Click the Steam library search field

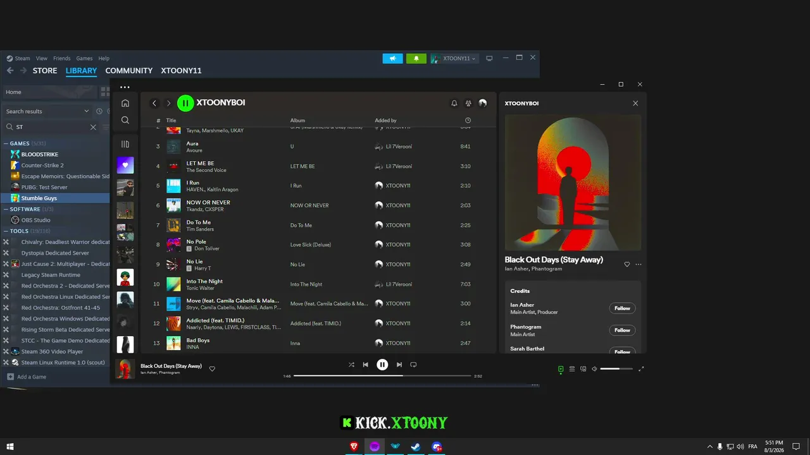click(52, 127)
